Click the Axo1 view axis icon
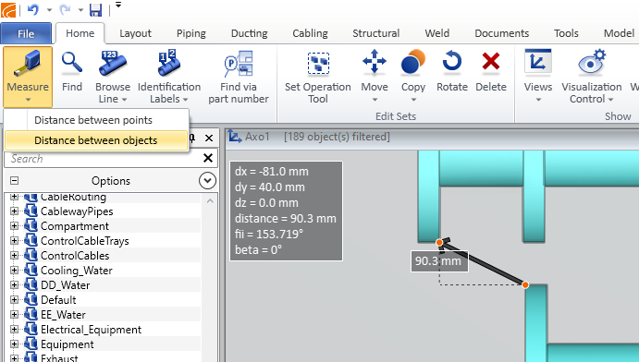Viewport: 639px width, 362px height. pyautogui.click(x=234, y=137)
